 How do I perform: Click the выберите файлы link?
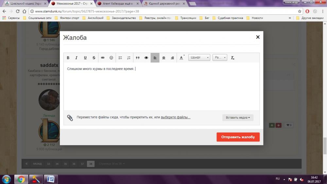click(x=176, y=117)
